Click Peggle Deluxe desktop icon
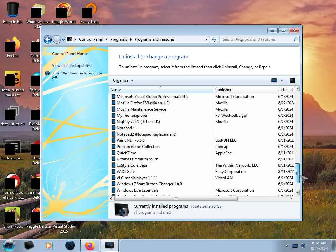336x252 pixels. [x=38, y=218]
